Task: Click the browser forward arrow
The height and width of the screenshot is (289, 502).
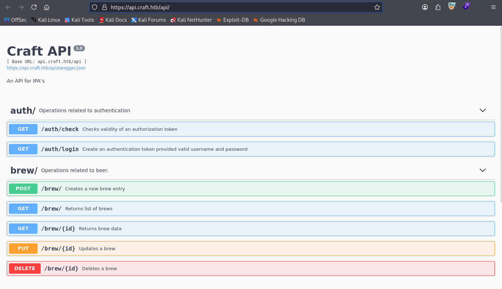Action: (21, 7)
